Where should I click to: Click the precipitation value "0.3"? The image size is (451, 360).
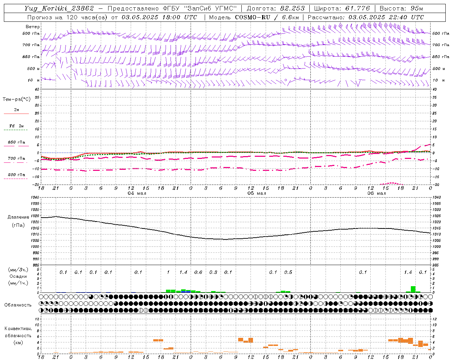click(x=213, y=272)
